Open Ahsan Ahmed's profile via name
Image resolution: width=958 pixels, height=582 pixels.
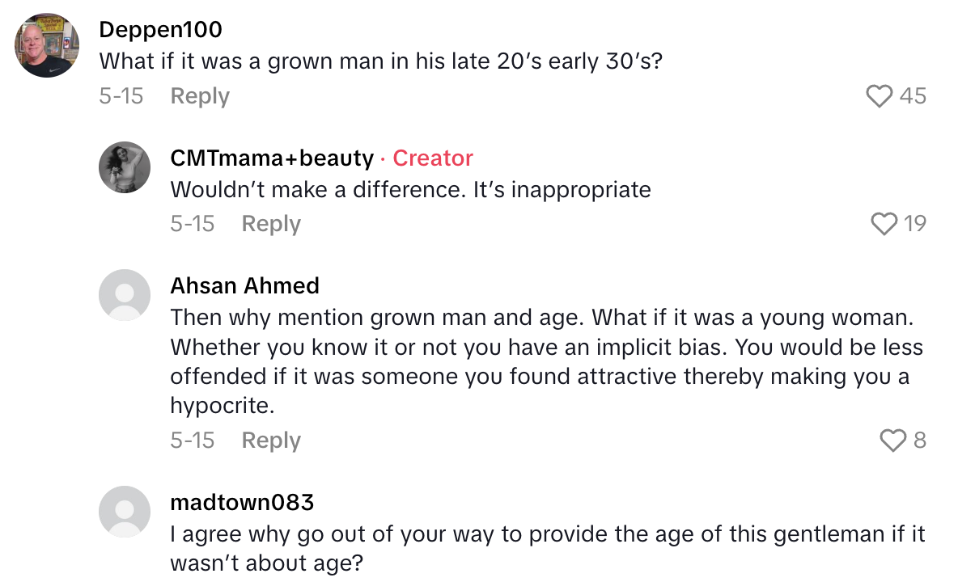tap(244, 285)
